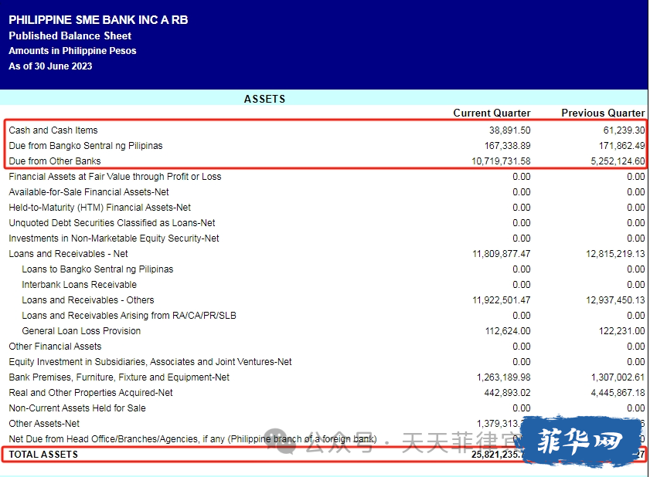Click the value 122,231.00
This screenshot has height=477, width=650.
pos(622,331)
